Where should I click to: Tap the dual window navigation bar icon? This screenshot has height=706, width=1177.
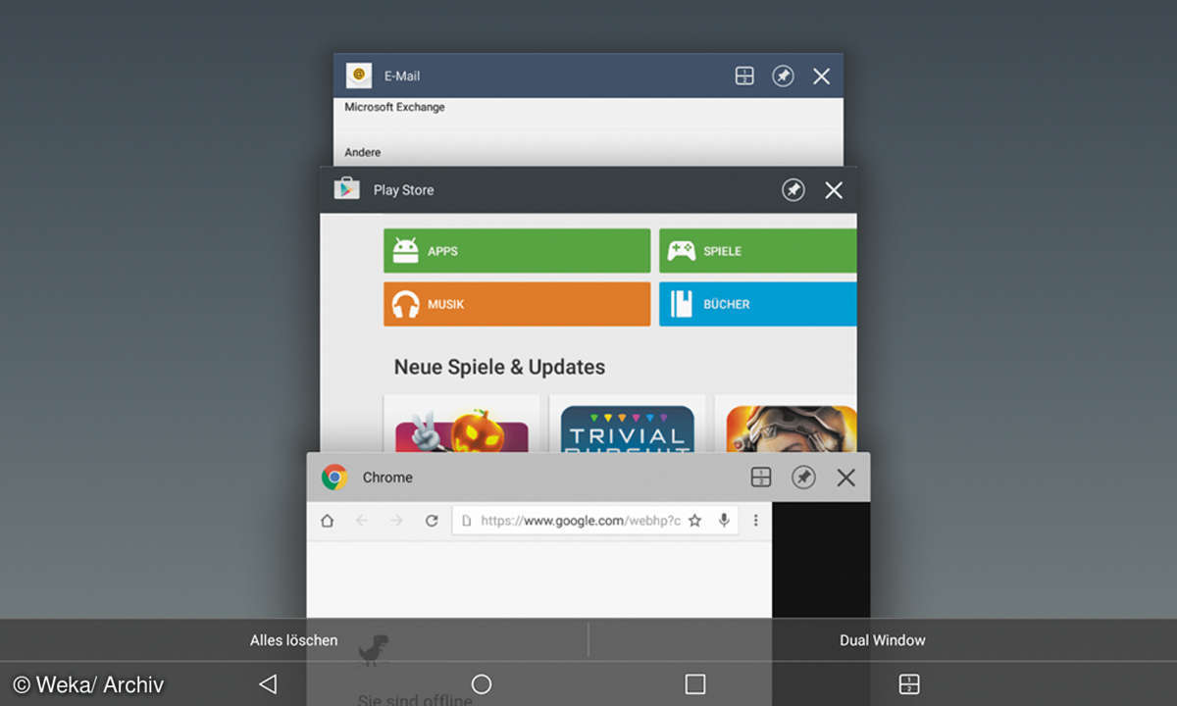coord(909,683)
